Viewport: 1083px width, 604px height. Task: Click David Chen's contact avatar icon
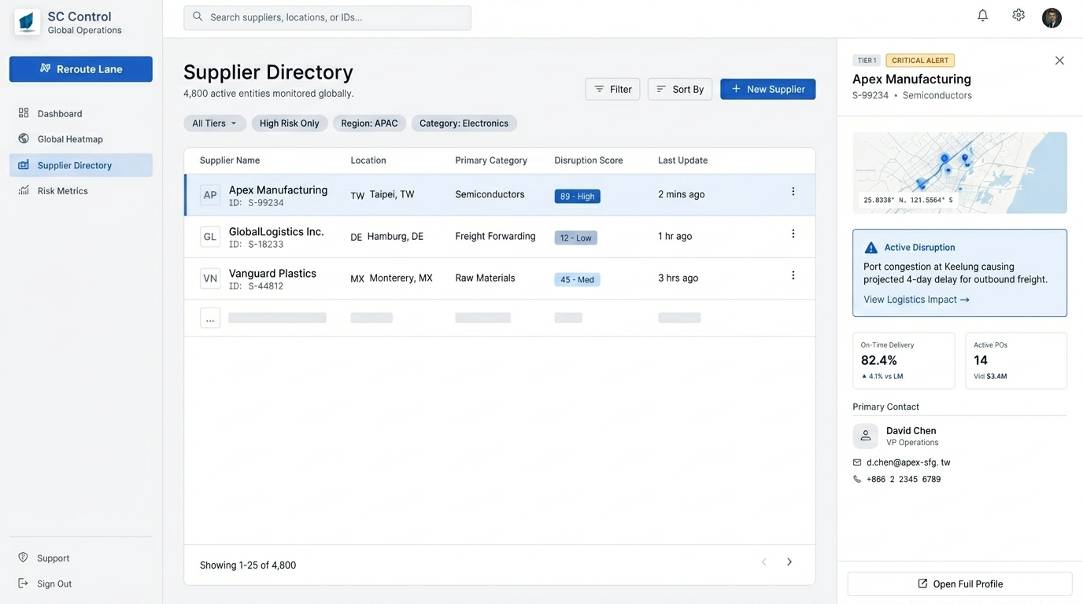tap(866, 436)
